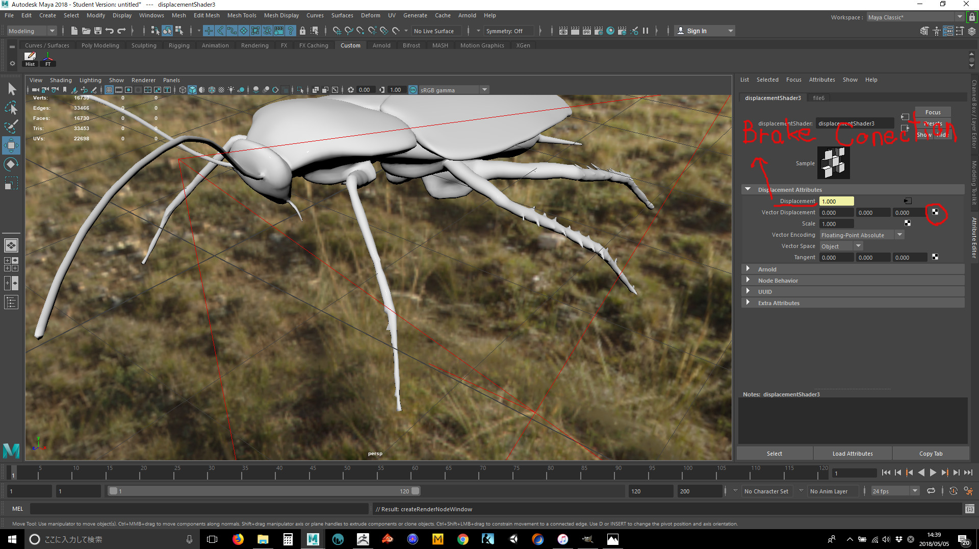Click the Vector Displacement map checker button

[935, 212]
